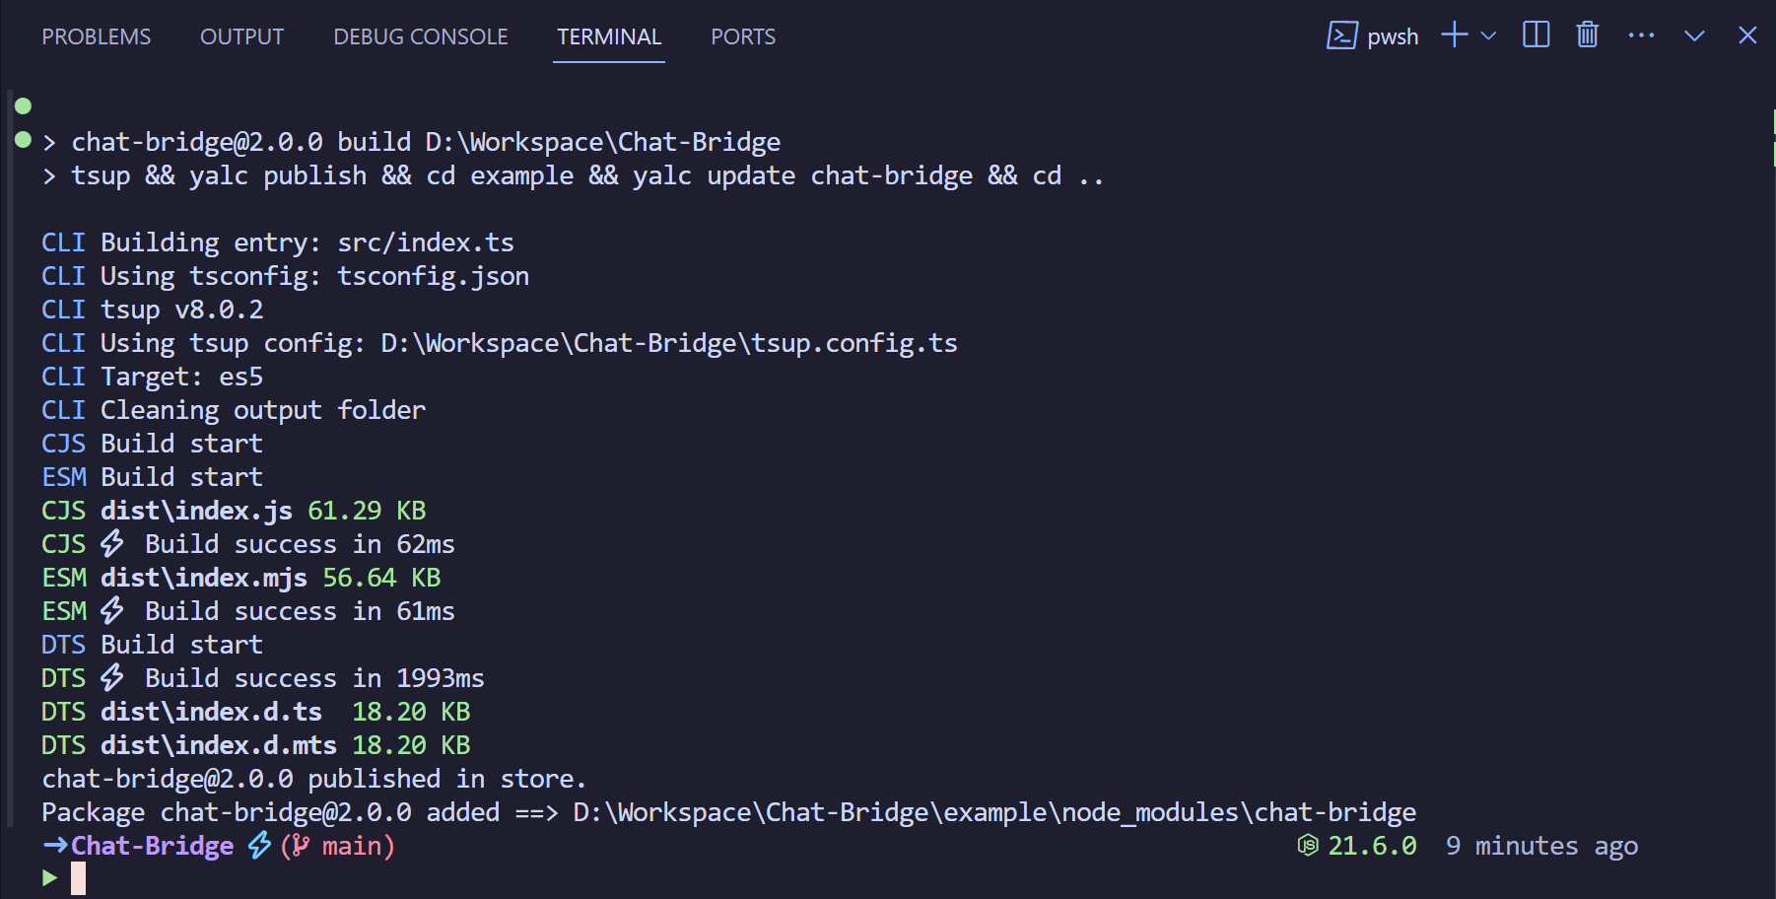Click the lightning icon in DTS success line
The width and height of the screenshot is (1776, 899).
click(x=112, y=677)
